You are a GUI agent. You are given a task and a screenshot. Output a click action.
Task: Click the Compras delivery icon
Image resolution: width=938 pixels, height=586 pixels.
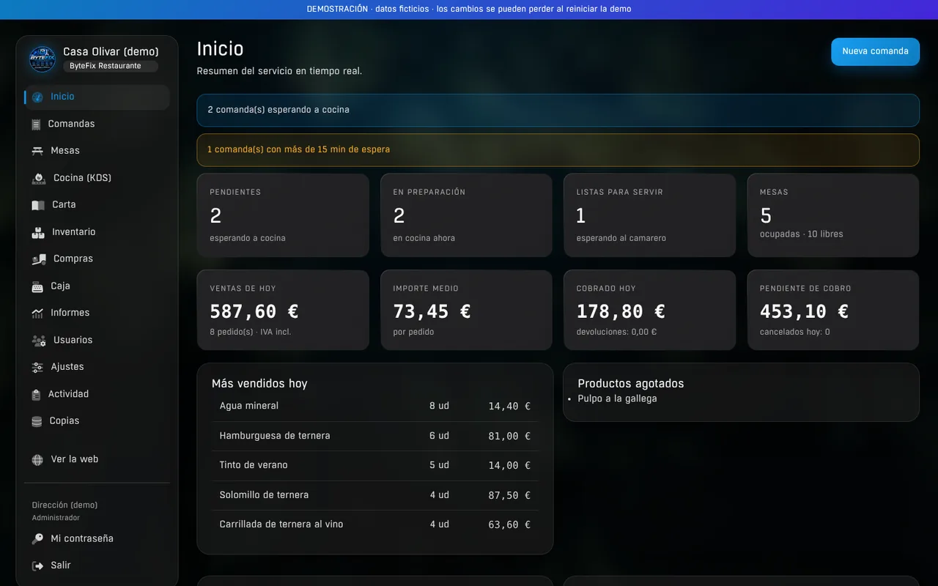coord(39,259)
